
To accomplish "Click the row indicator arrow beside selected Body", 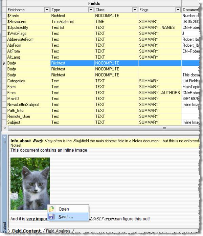I will pyautogui.click(x=4, y=63).
